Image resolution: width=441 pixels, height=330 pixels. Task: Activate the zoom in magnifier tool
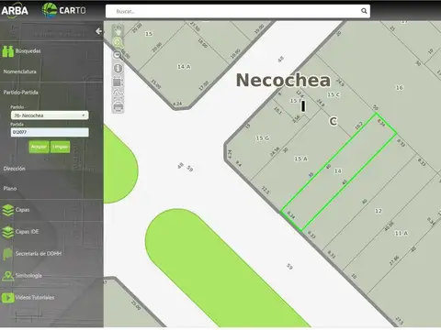[118, 42]
